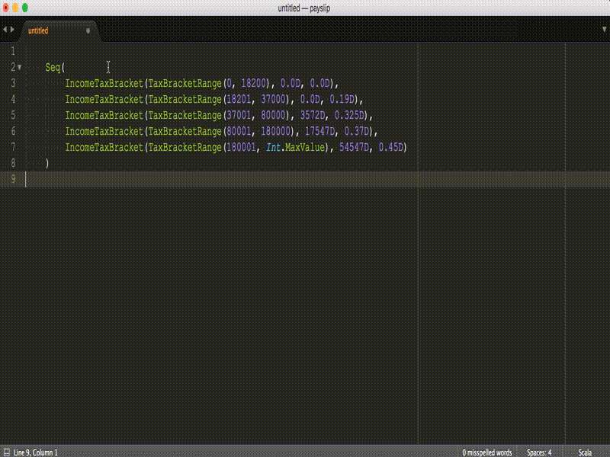Screen dimensions: 610x457
Task: Select the untitled tab
Action: point(38,31)
